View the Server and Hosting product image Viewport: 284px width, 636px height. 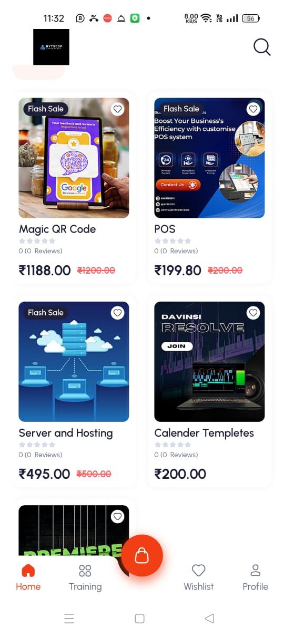74,362
